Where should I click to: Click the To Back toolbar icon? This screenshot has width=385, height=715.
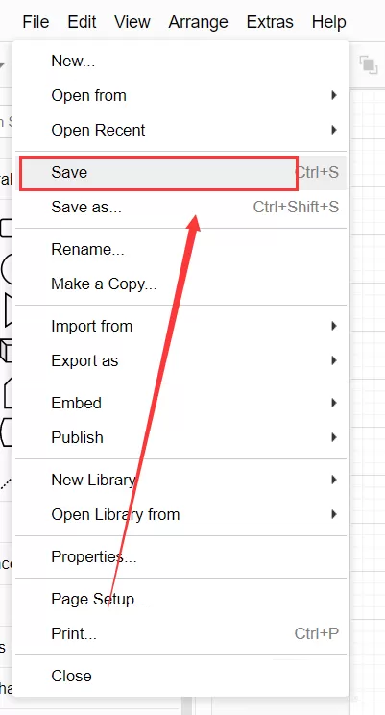[369, 64]
